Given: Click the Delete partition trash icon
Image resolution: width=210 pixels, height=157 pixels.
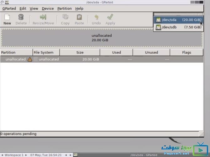Looking at the screenshot, I should pos(21,17).
